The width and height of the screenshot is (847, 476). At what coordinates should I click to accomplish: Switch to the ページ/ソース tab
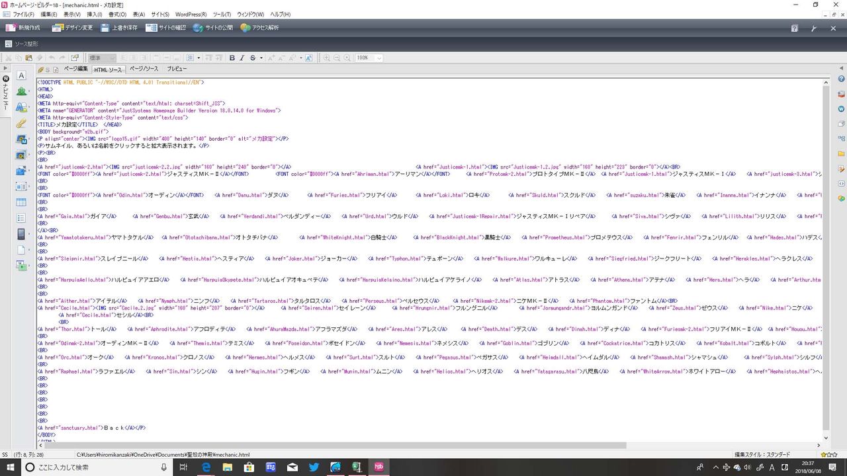coord(144,69)
